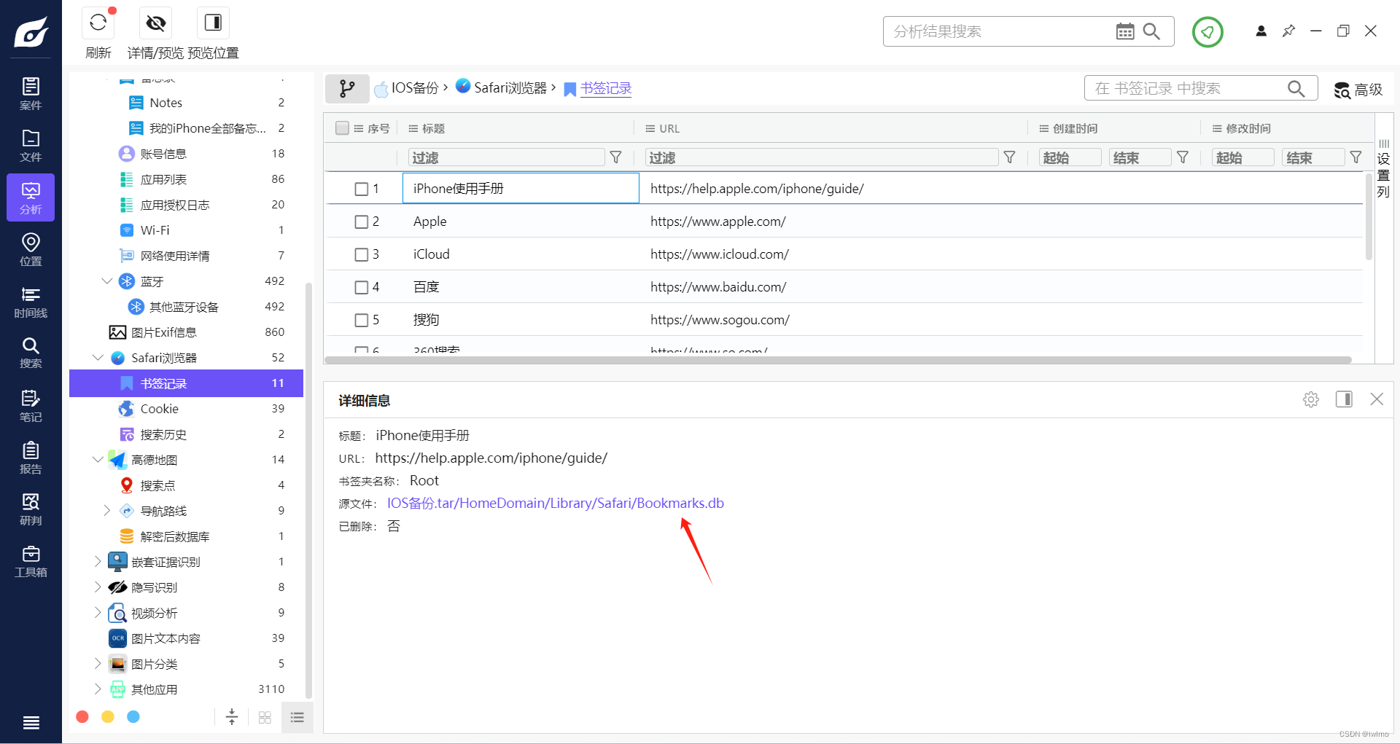Check the row 4 百度 checkbox
This screenshot has height=744, width=1400.
point(361,287)
